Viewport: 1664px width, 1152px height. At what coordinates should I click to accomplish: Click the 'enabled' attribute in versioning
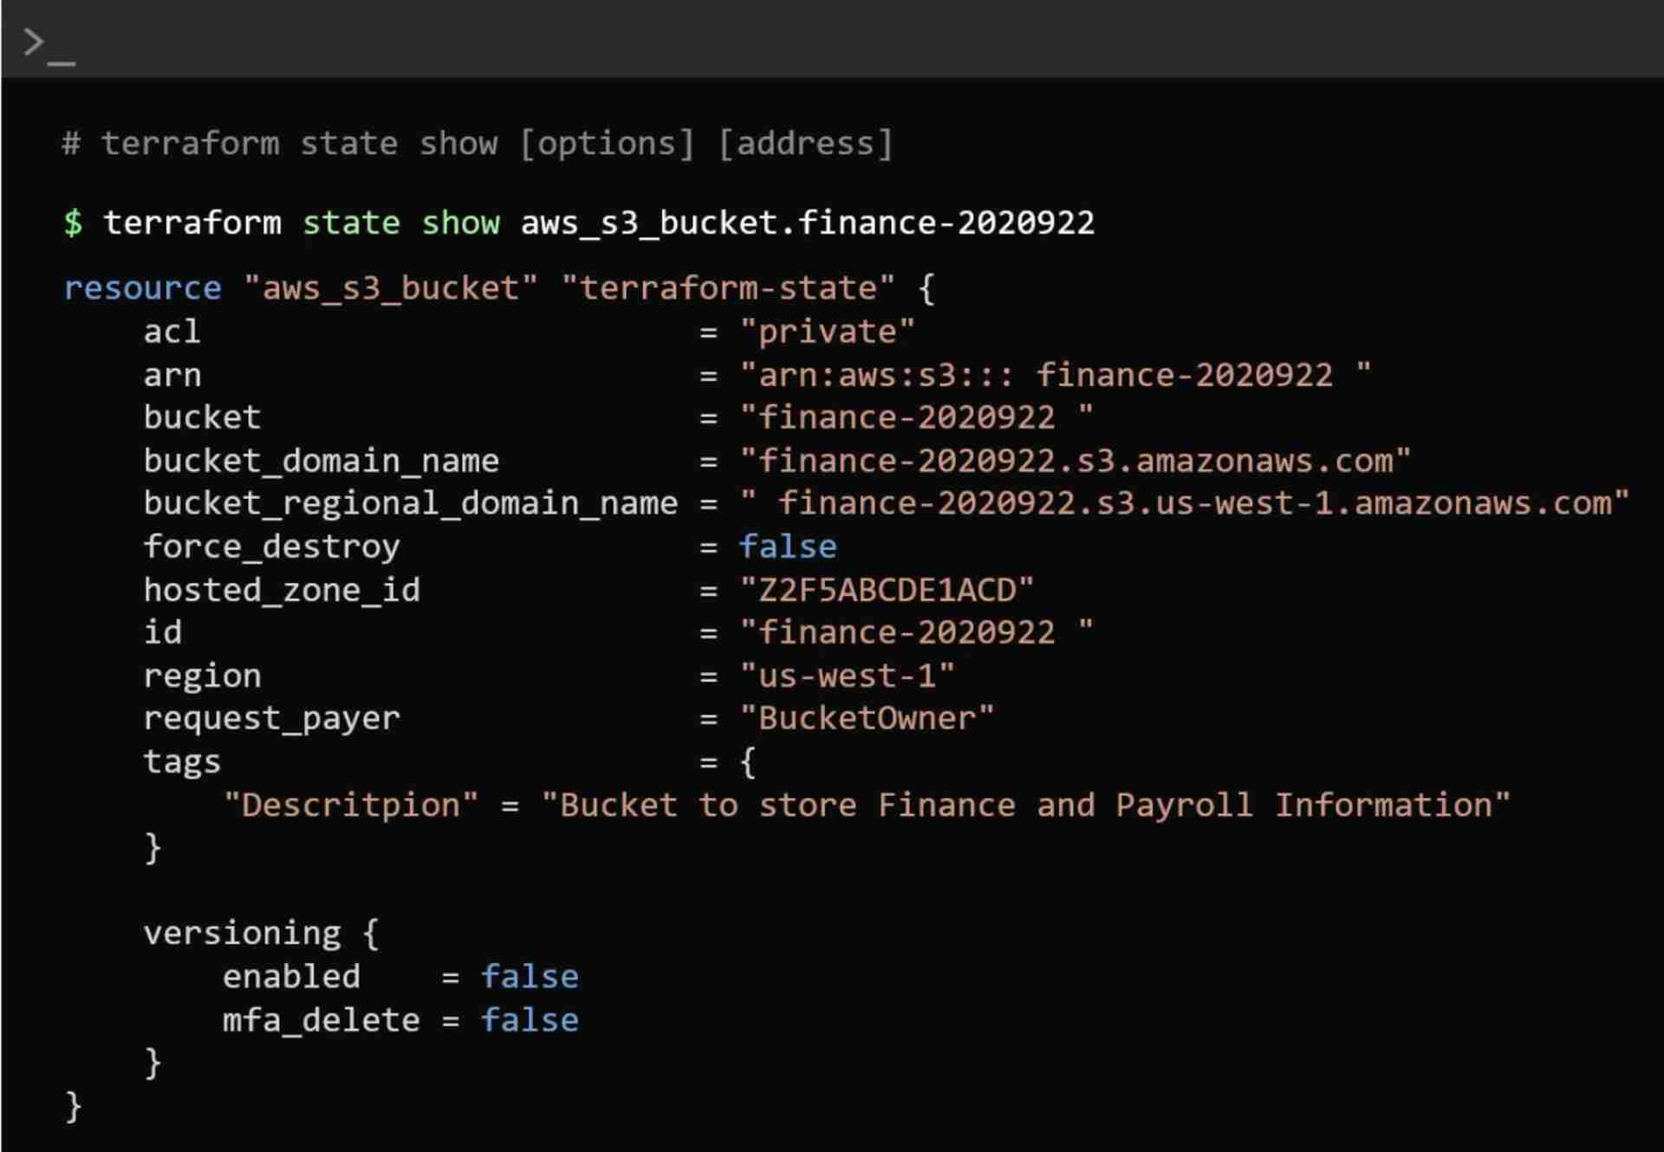(292, 977)
